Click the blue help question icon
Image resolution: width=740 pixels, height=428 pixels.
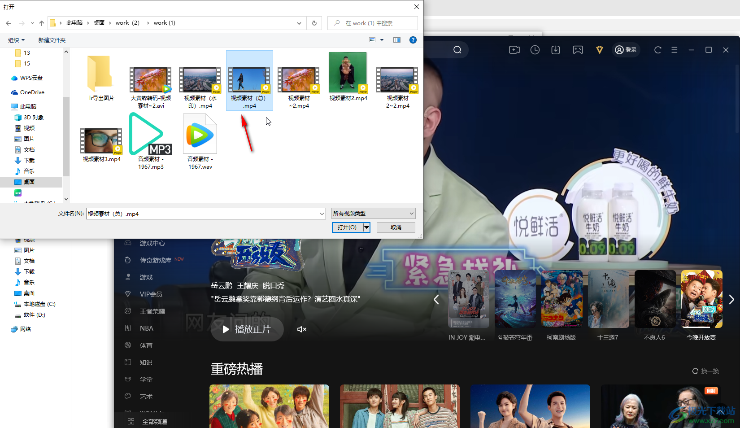point(413,40)
